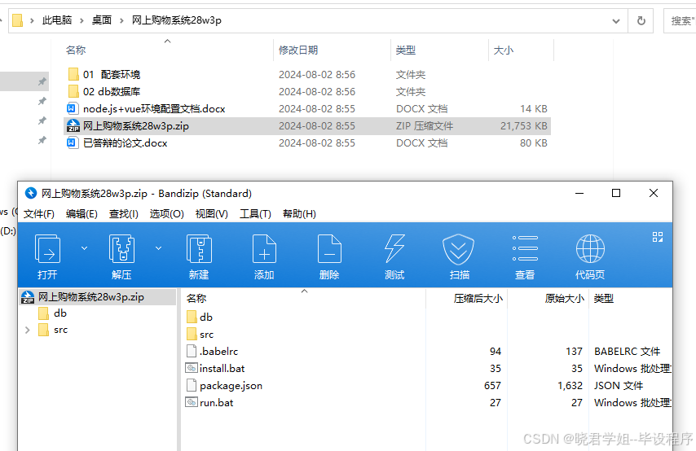The width and height of the screenshot is (696, 451).
Task: Click the New archive (新建) toolbar icon
Action: (x=199, y=249)
